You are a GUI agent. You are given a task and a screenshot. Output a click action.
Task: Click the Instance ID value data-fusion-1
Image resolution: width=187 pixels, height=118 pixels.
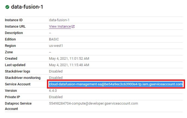(x=59, y=20)
